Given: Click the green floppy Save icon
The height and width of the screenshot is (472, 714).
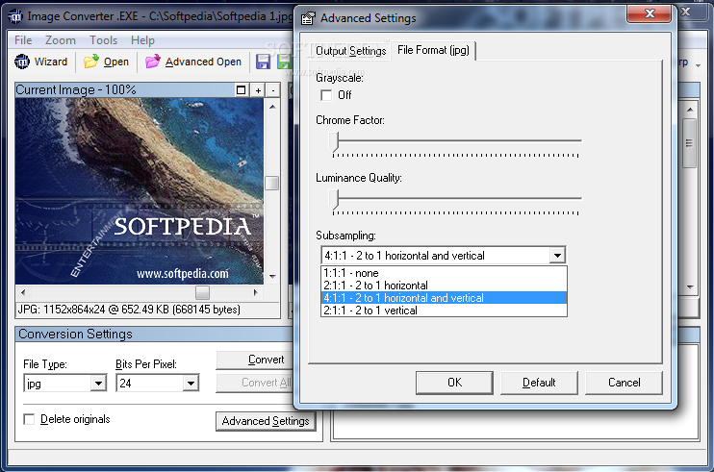Looking at the screenshot, I should [x=284, y=62].
